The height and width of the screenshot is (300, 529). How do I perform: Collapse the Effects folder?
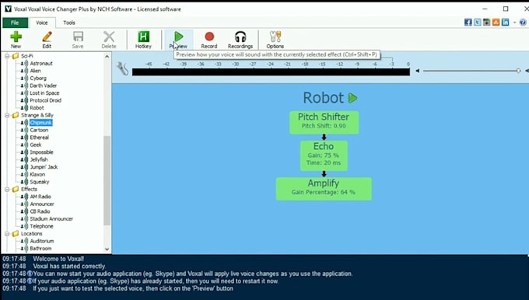(7, 190)
